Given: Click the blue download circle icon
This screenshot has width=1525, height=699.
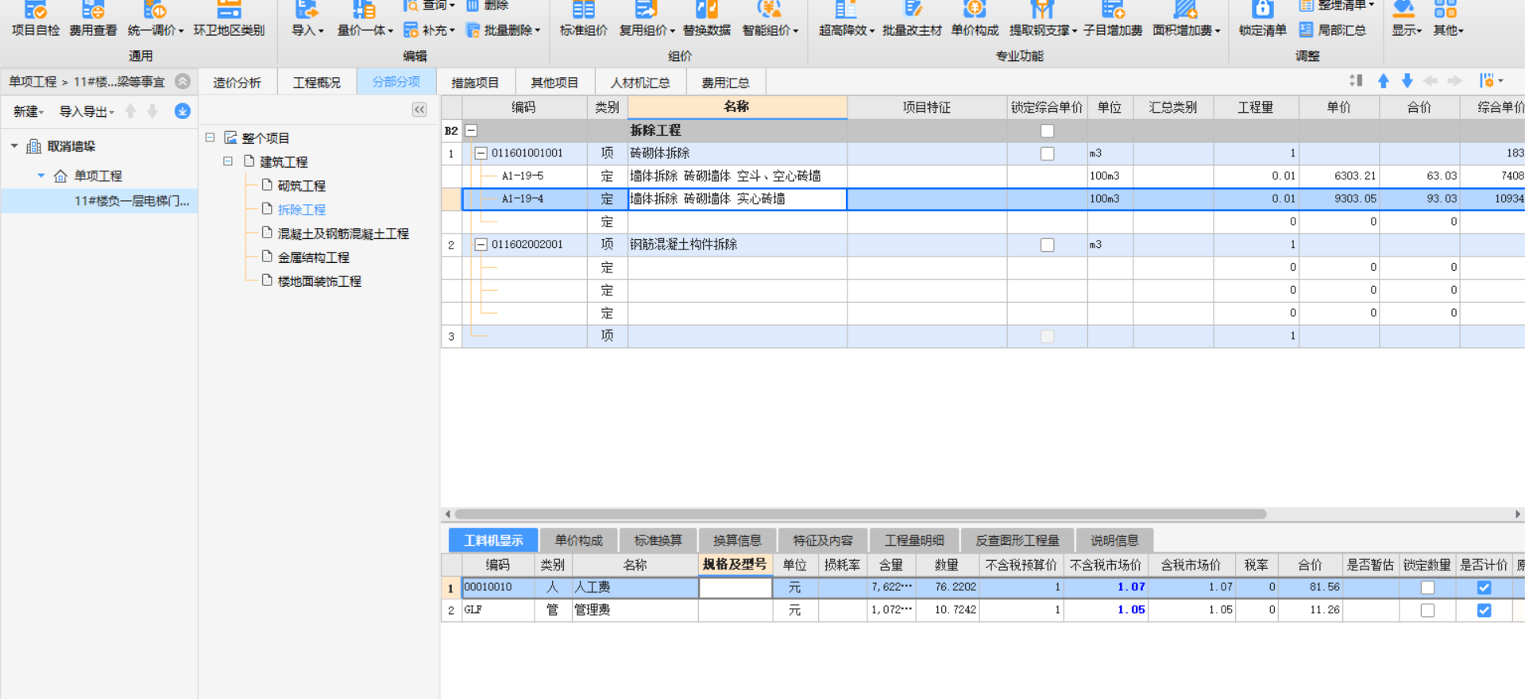Looking at the screenshot, I should coord(183,111).
